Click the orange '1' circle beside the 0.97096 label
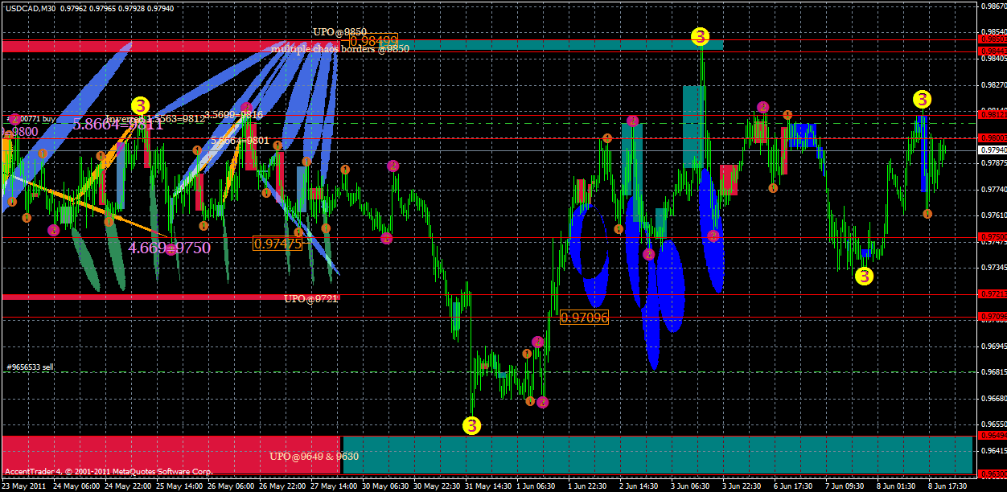Viewport: 1007px width, 492px height. [527, 354]
